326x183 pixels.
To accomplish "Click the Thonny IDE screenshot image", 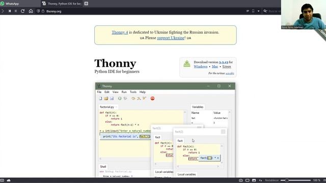I will click(x=165, y=130).
